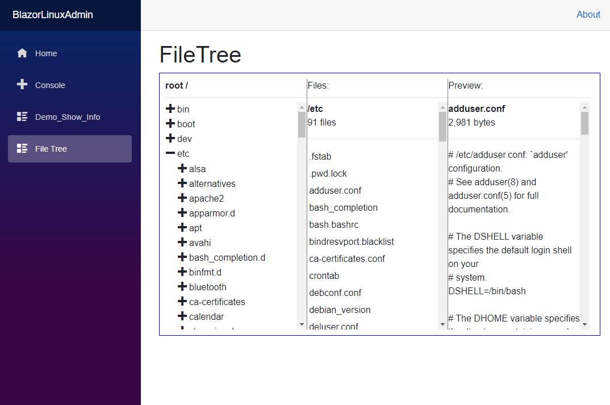Select the Console plus icon
610x405 pixels.
(x=22, y=85)
